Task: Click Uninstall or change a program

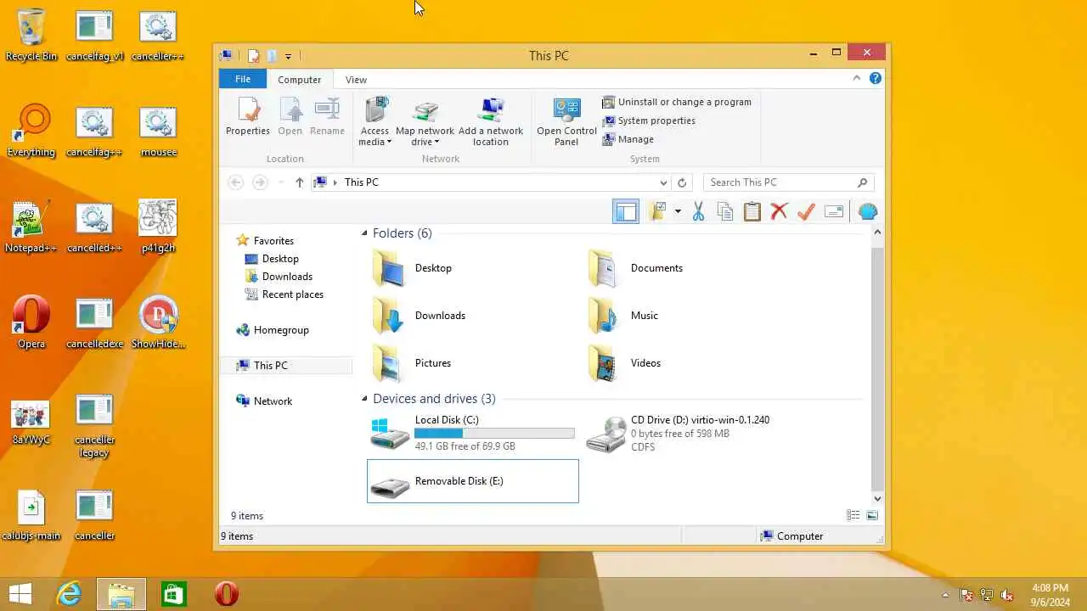Action: [677, 102]
